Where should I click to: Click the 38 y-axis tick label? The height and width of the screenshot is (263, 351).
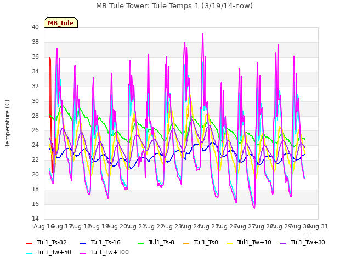35,42
